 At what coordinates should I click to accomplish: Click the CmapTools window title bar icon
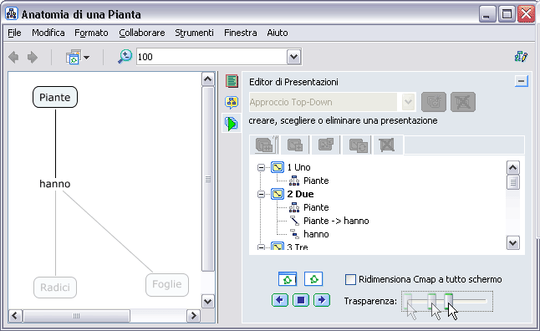pyautogui.click(x=12, y=13)
